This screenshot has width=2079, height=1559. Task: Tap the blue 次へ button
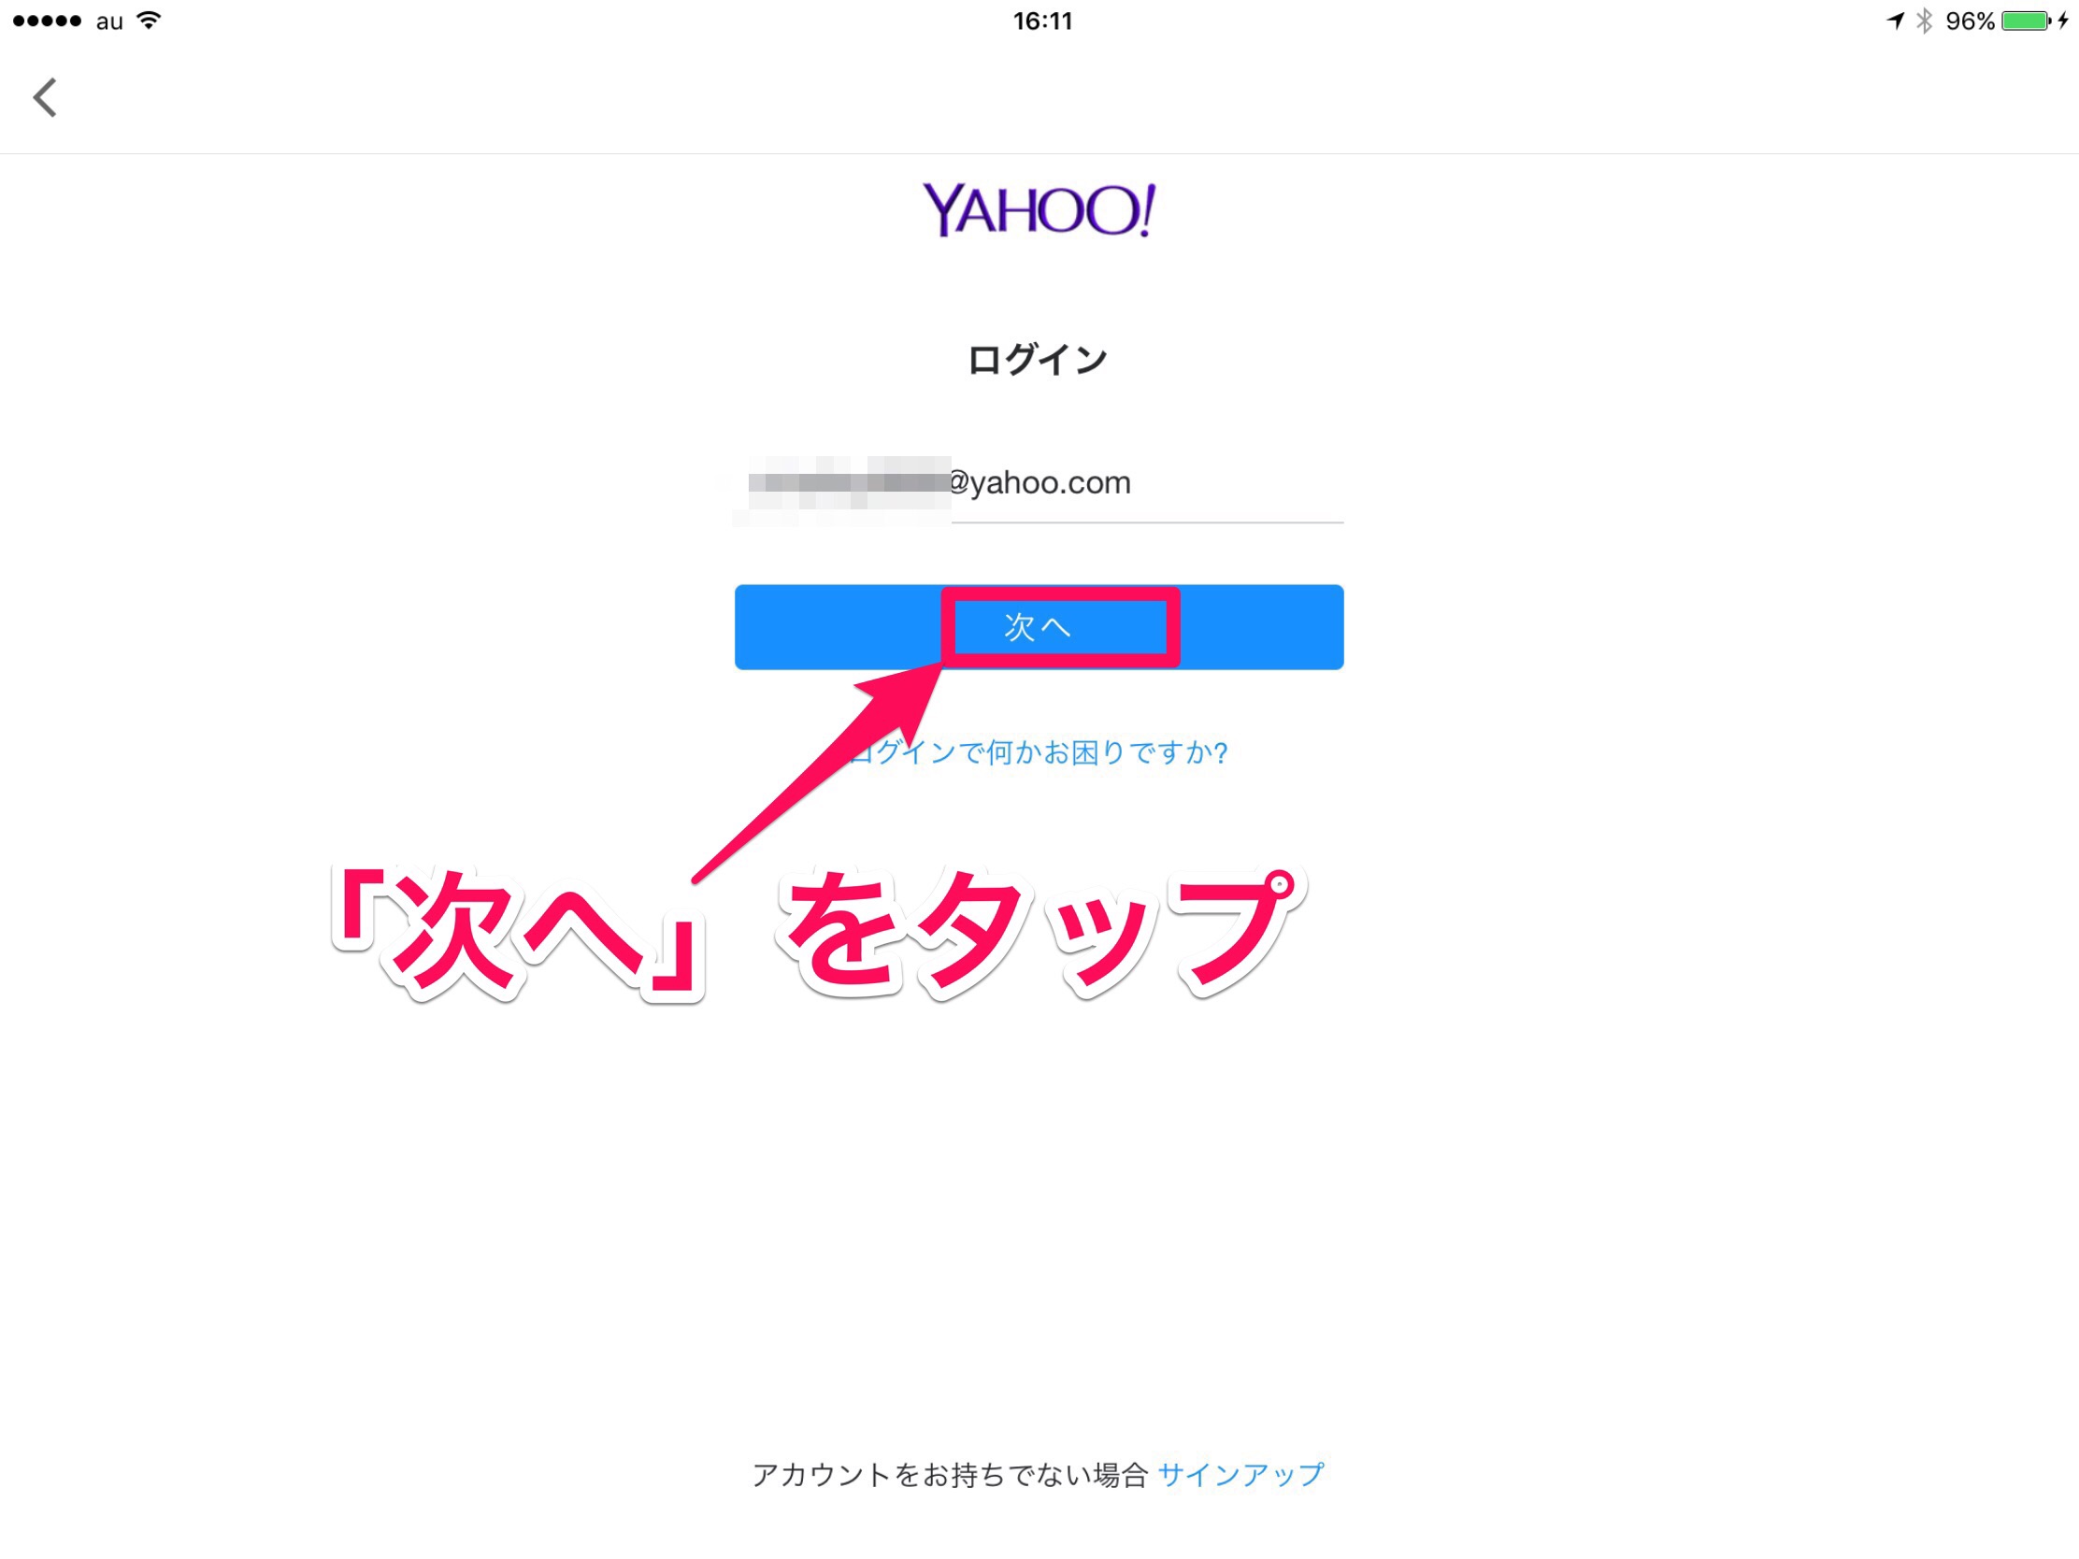[x=1039, y=627]
